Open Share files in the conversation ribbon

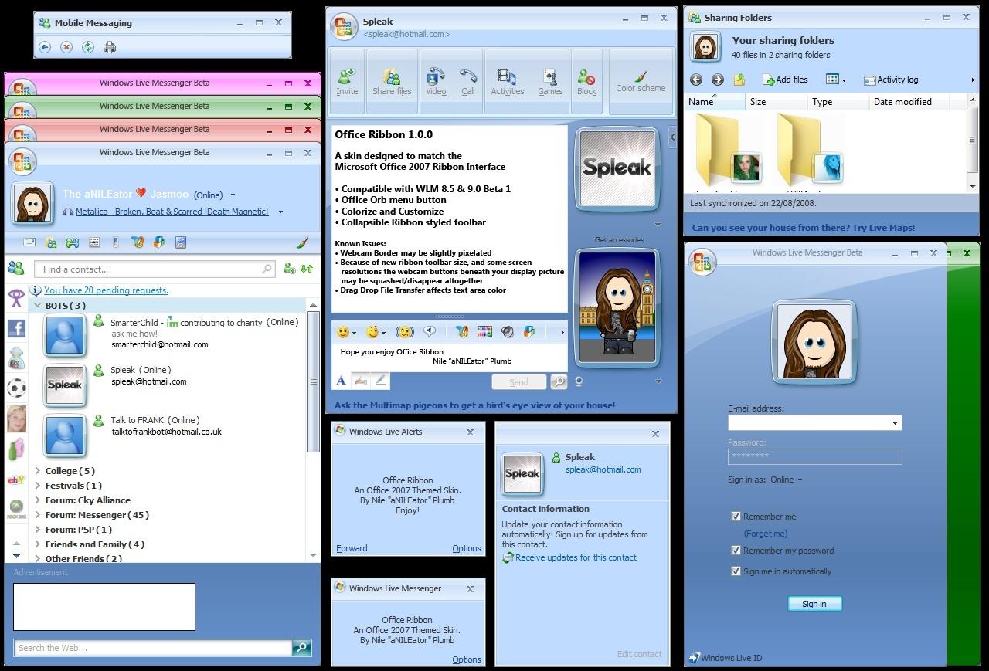click(x=392, y=81)
